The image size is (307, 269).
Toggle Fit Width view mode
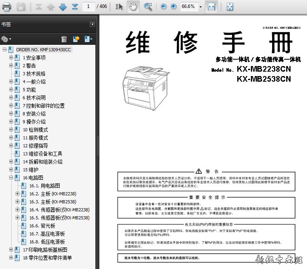click(211, 7)
